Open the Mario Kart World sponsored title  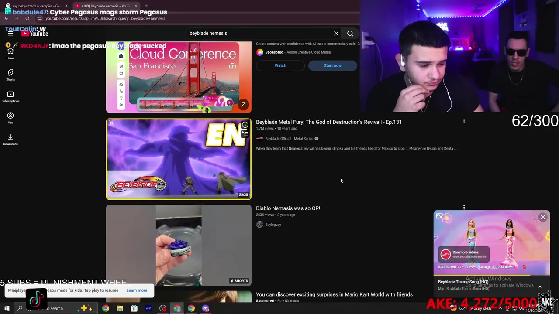334,295
